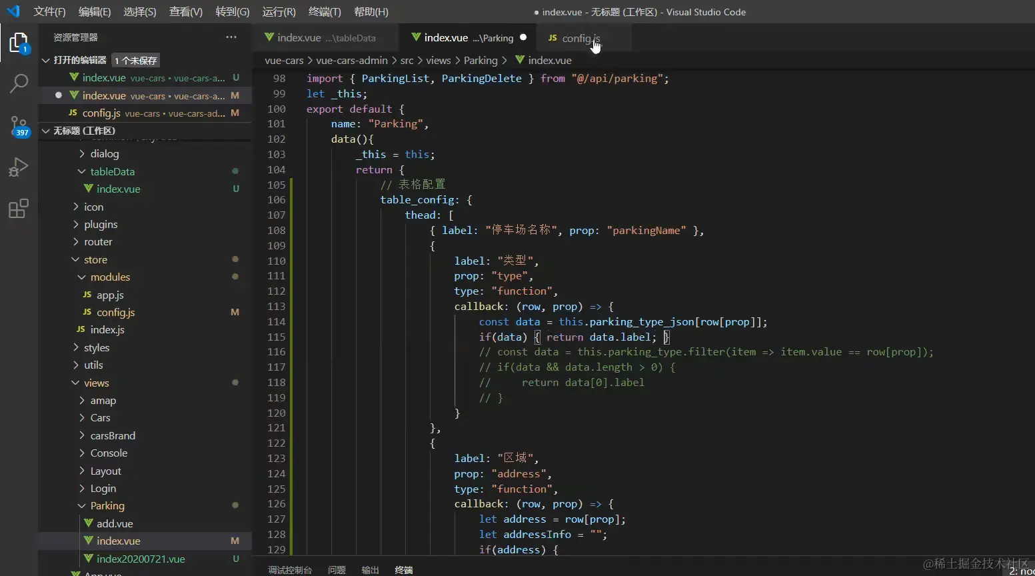Switch to 调试控制台 panel tab
This screenshot has height=576, width=1035.
pos(290,570)
